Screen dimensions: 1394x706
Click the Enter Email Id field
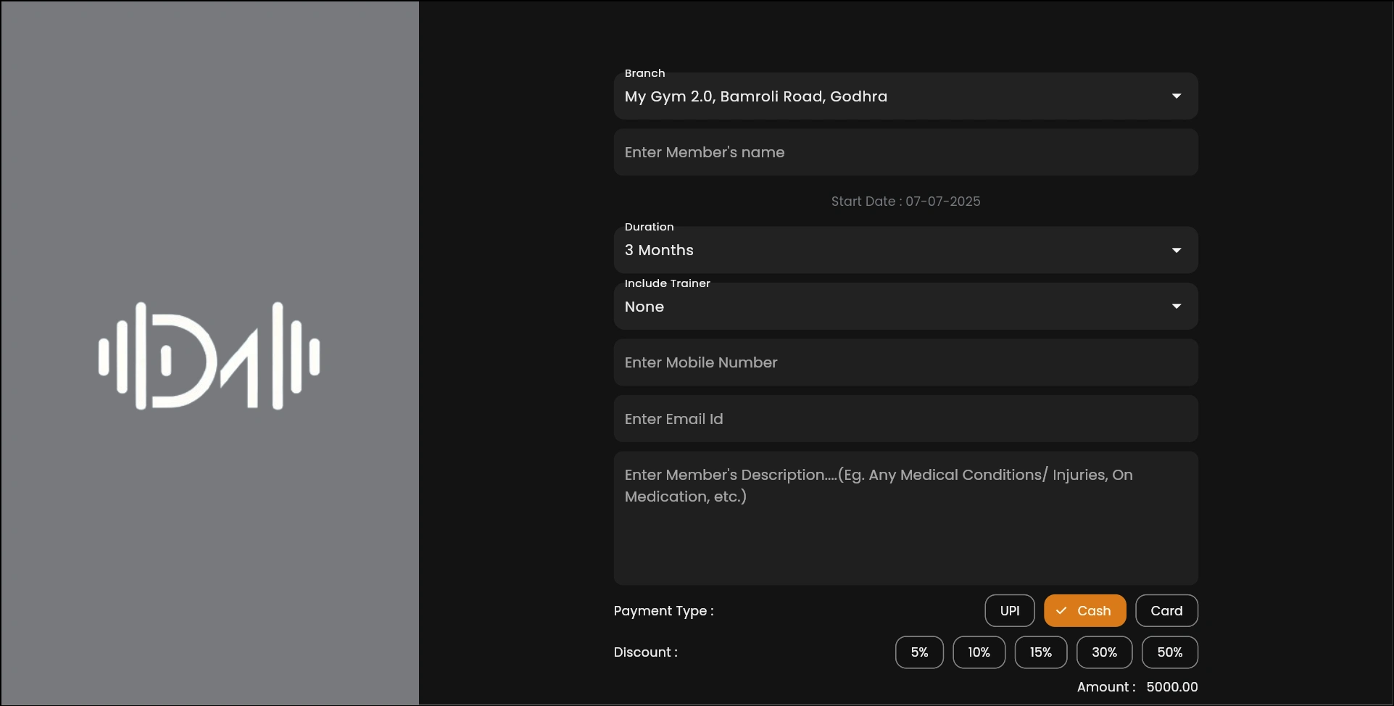905,419
